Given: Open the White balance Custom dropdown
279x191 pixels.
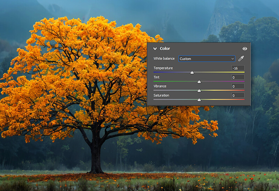Looking at the screenshot, I should pos(207,59).
